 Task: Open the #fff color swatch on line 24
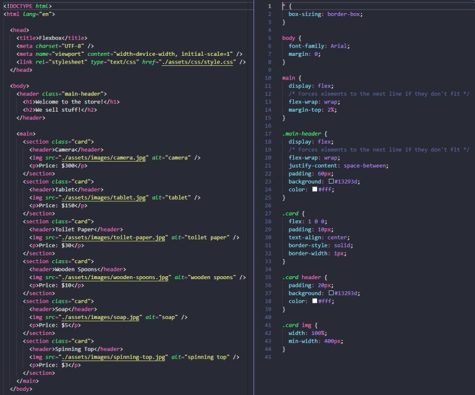(315, 189)
